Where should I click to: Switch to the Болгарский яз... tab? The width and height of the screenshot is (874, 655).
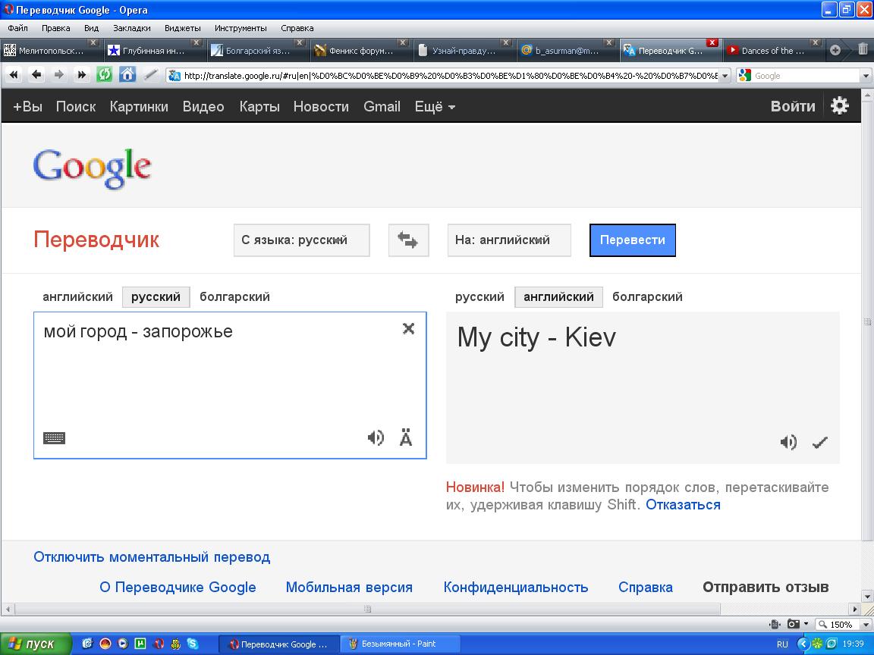tap(257, 50)
